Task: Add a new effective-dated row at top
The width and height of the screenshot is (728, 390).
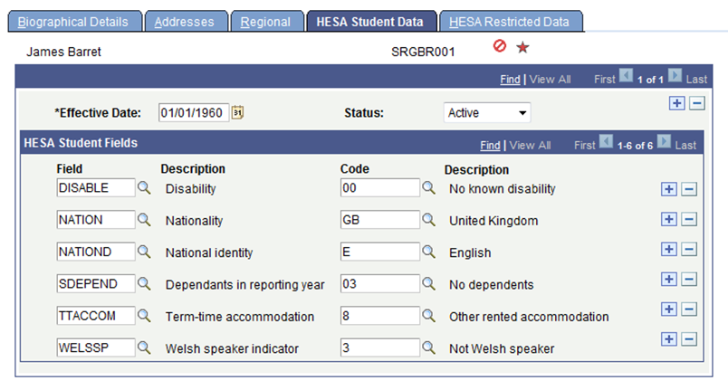Action: [677, 103]
